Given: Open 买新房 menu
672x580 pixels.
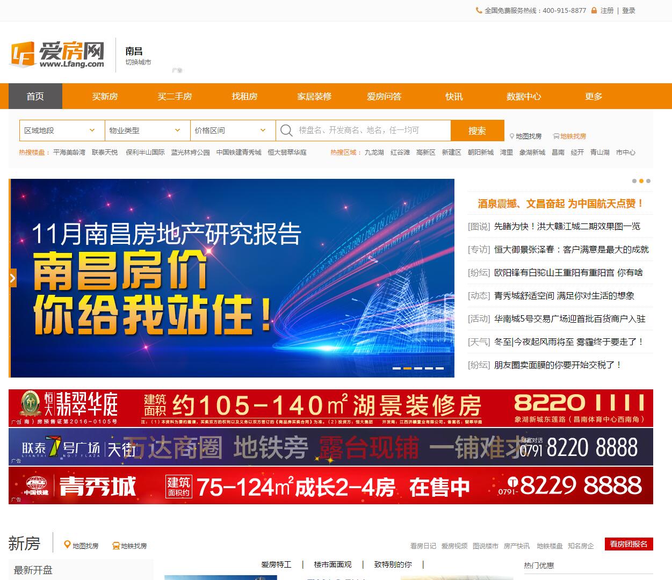Looking at the screenshot, I should 105,96.
